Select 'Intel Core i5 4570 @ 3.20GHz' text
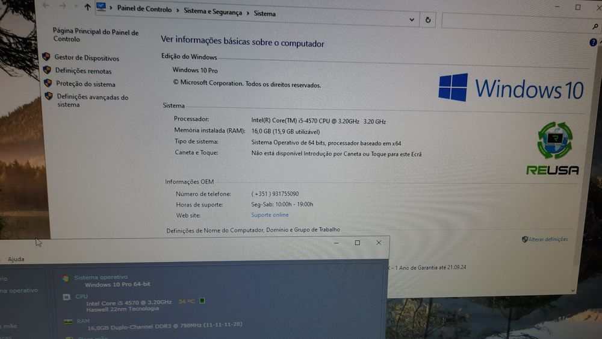602x339 pixels. (x=129, y=302)
